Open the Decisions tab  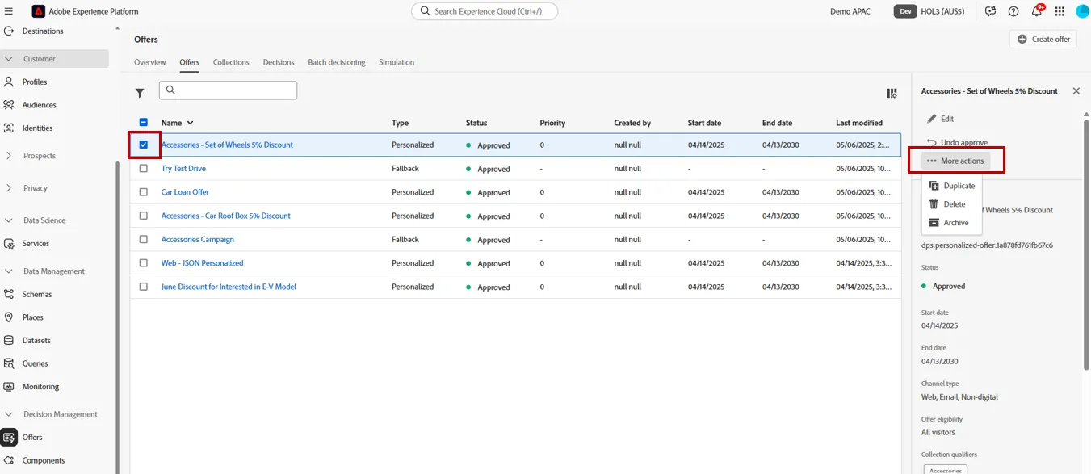pos(279,62)
